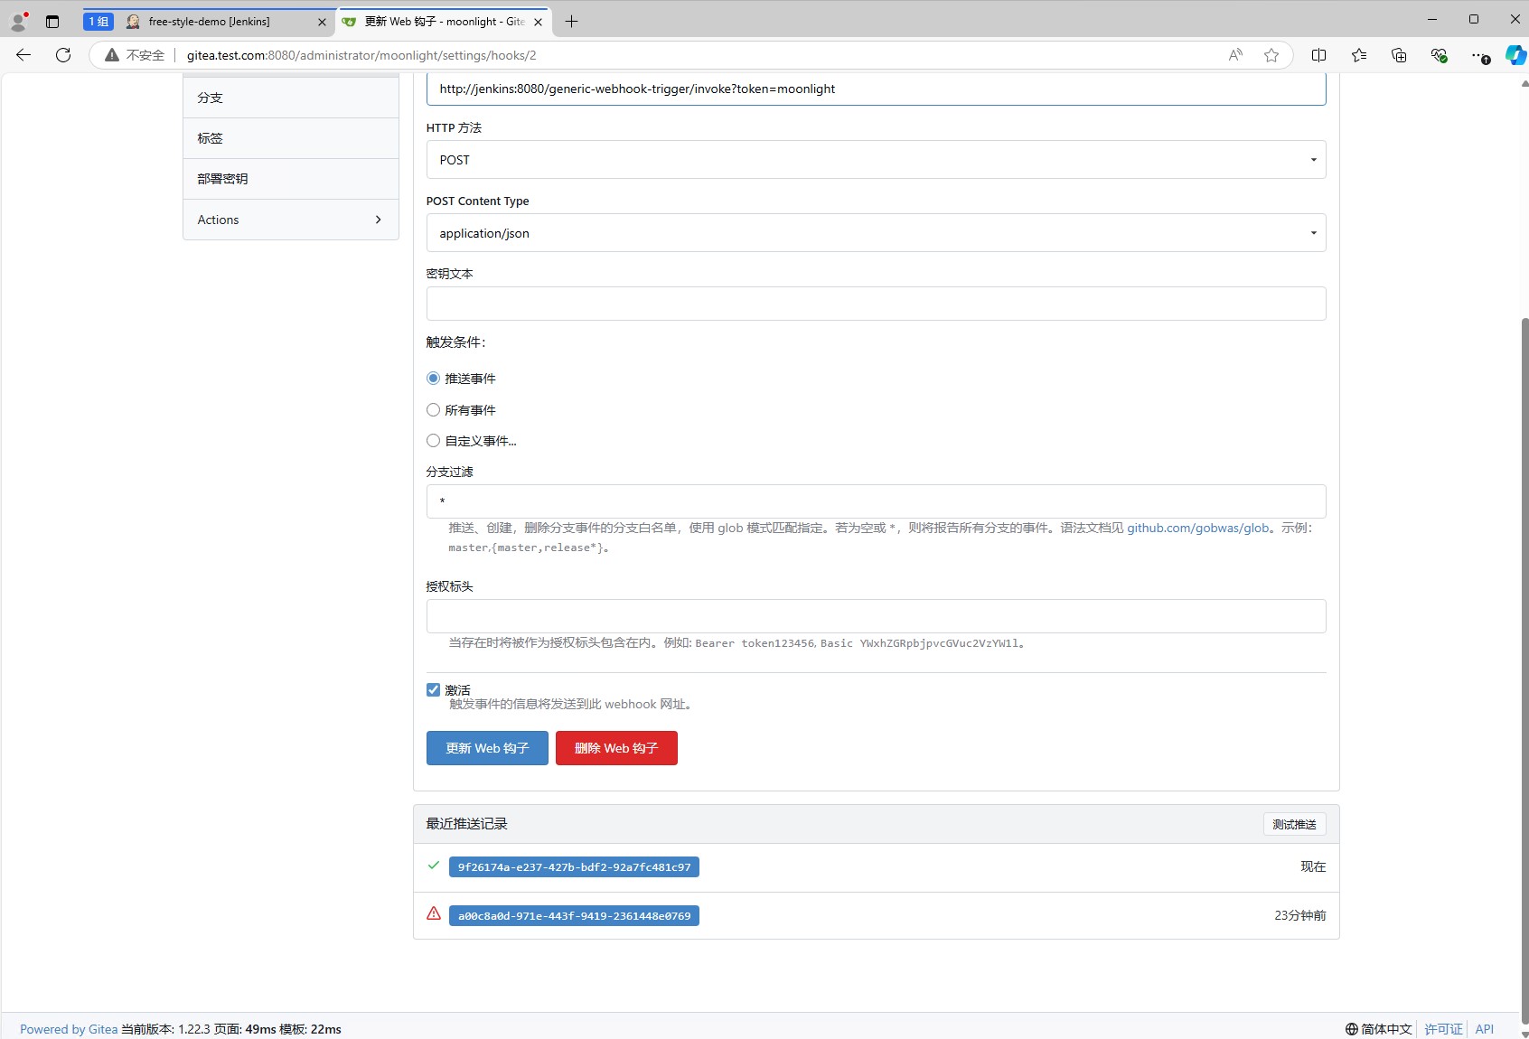This screenshot has height=1039, width=1529.
Task: Open a new browser tab
Action: click(x=571, y=22)
